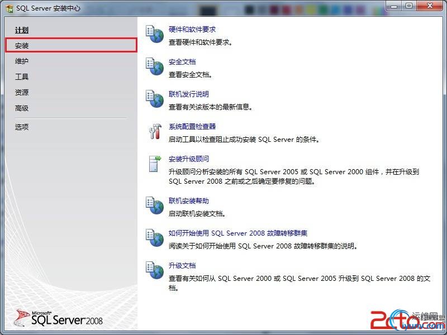Open the 安装升级顾问 link
This screenshot has width=447, height=335.
(x=189, y=159)
